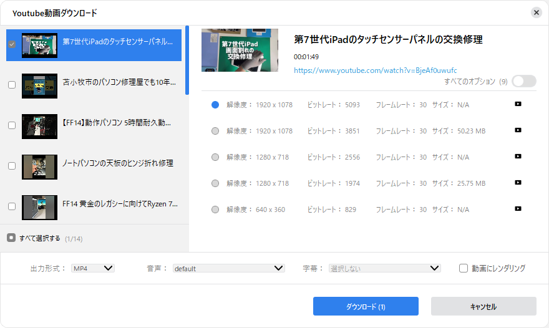Open the 出力形式 MP4 dropdown
This screenshot has width=549, height=328.
pos(92,268)
